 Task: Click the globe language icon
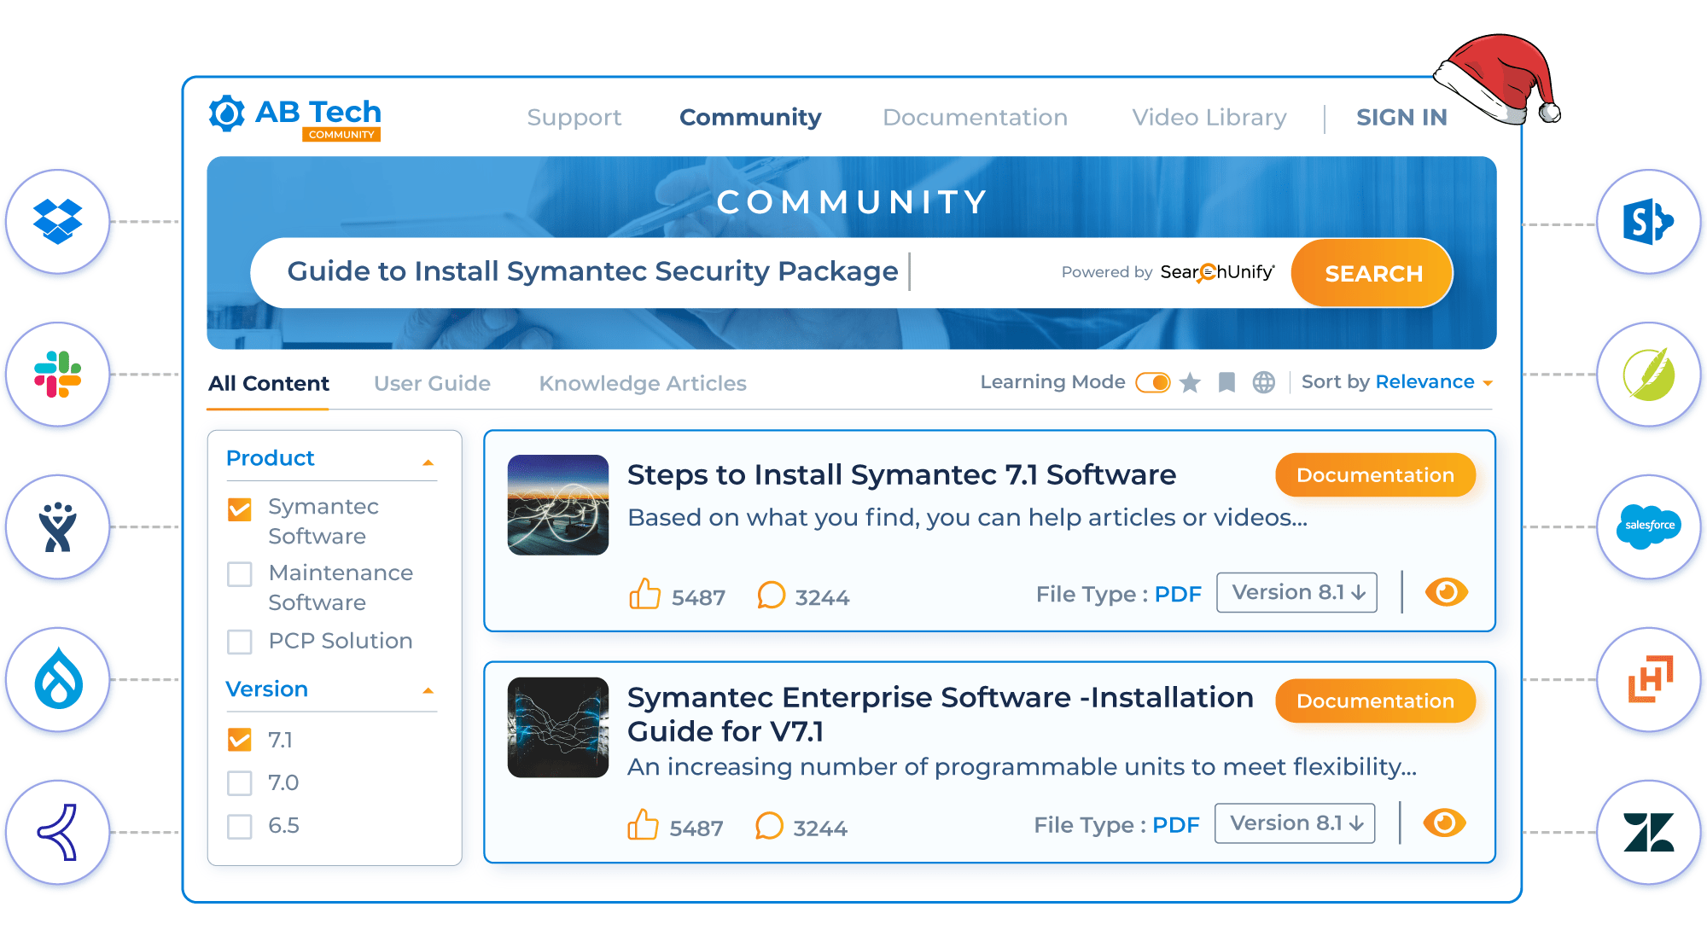point(1264,382)
